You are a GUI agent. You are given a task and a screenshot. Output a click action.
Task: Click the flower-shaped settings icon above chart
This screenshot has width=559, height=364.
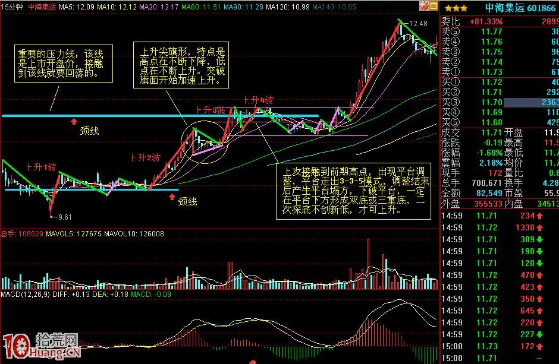click(423, 6)
